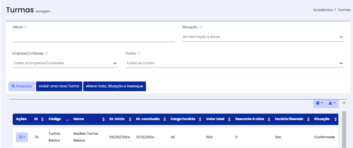The width and height of the screenshot is (353, 148).
Task: Open the Todas as Empresas/Unidades dropdown
Action: point(65,63)
